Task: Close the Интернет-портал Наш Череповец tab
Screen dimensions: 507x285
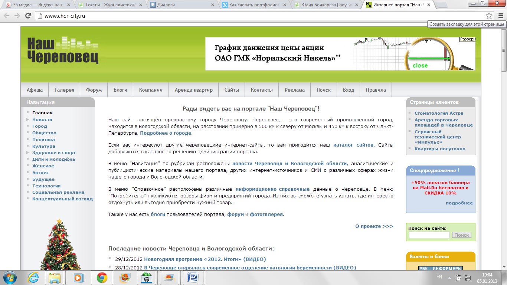Action: (x=428, y=5)
